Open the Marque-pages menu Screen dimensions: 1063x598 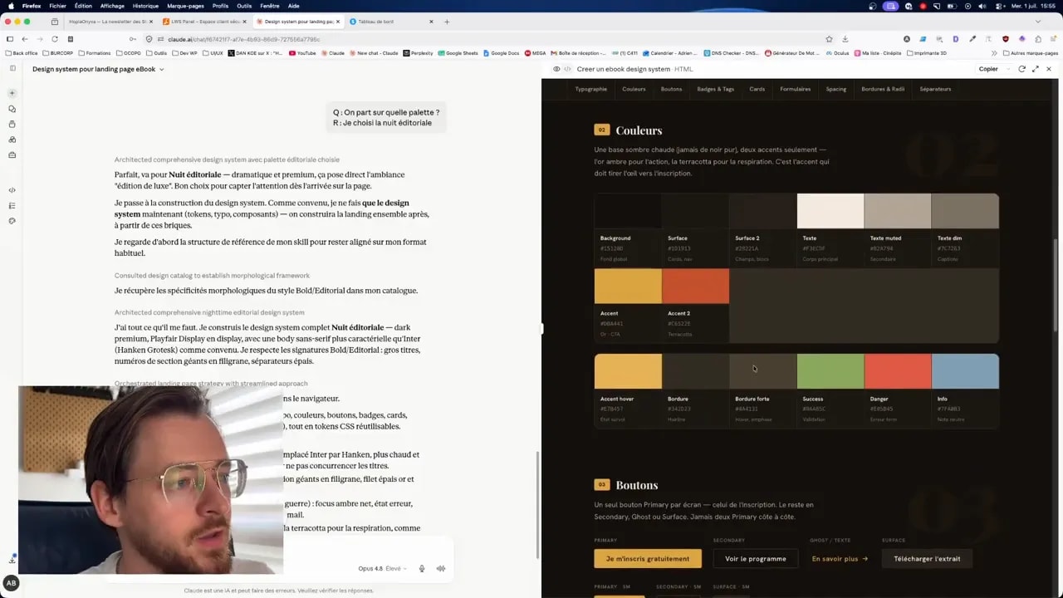tap(184, 6)
